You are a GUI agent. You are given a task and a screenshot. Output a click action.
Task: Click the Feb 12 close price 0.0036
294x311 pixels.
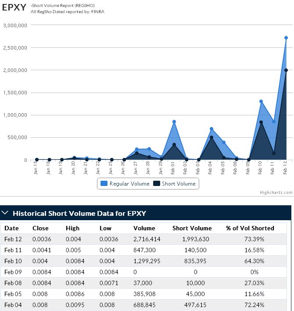[x=42, y=239]
